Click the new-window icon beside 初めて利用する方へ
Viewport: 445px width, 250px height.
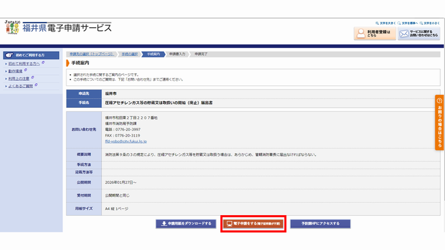[x=43, y=63]
